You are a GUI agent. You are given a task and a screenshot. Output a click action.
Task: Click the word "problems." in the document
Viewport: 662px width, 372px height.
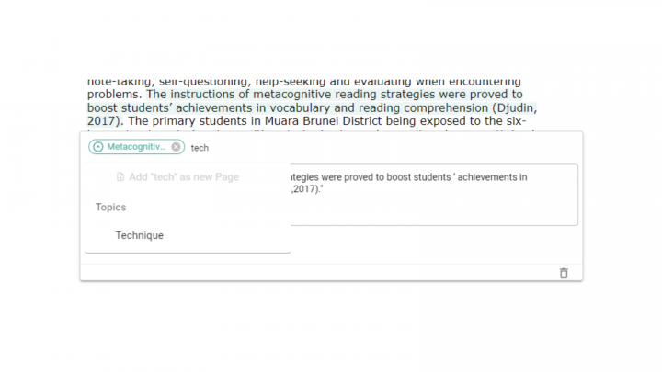click(x=114, y=94)
